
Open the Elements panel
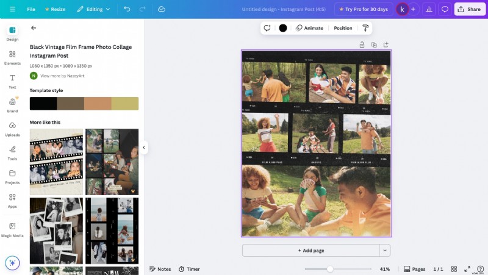[x=12, y=57]
